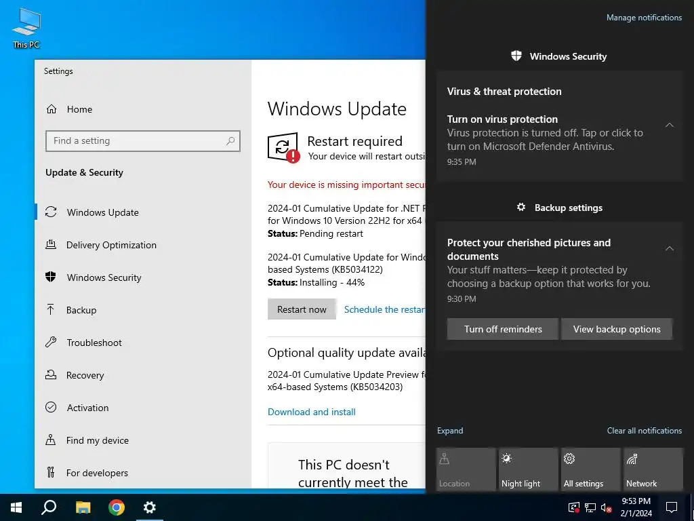Click Manage notifications link
The image size is (694, 521).
point(644,17)
